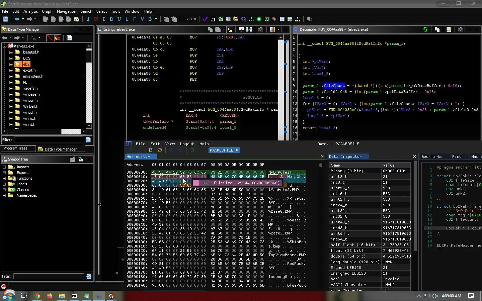The width and height of the screenshot is (482, 301).
Task: Select the PACKEDFILE tab in ImHex
Action: (x=224, y=150)
